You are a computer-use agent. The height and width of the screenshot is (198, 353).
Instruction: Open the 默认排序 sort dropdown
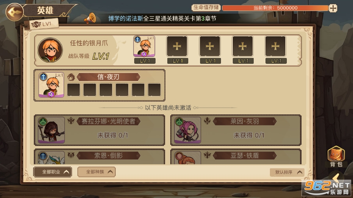click(x=287, y=172)
